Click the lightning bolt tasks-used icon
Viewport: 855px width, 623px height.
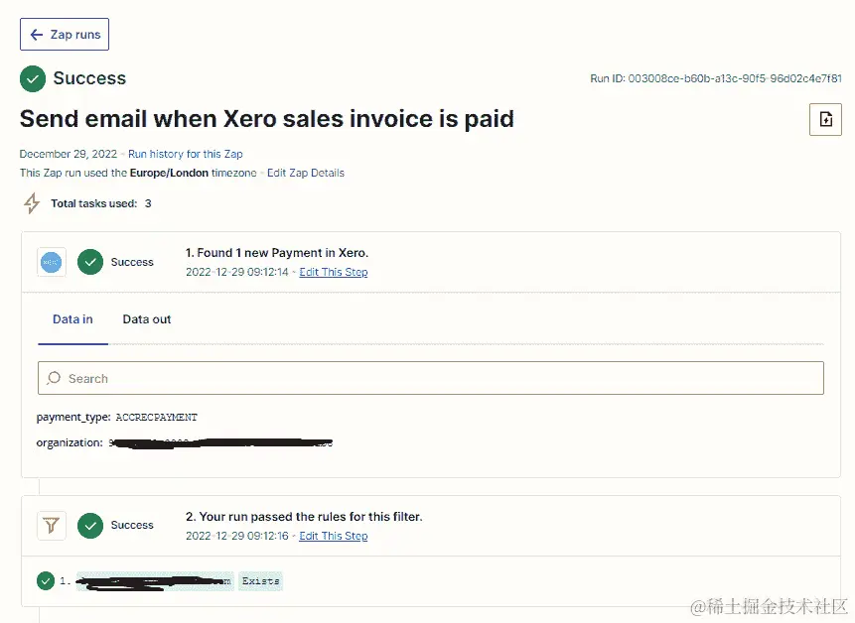click(x=32, y=203)
